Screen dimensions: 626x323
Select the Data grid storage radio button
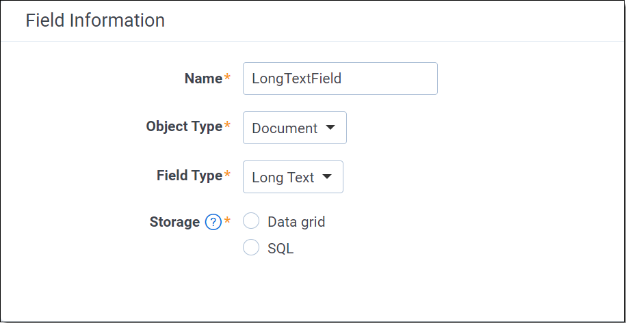[x=251, y=221]
